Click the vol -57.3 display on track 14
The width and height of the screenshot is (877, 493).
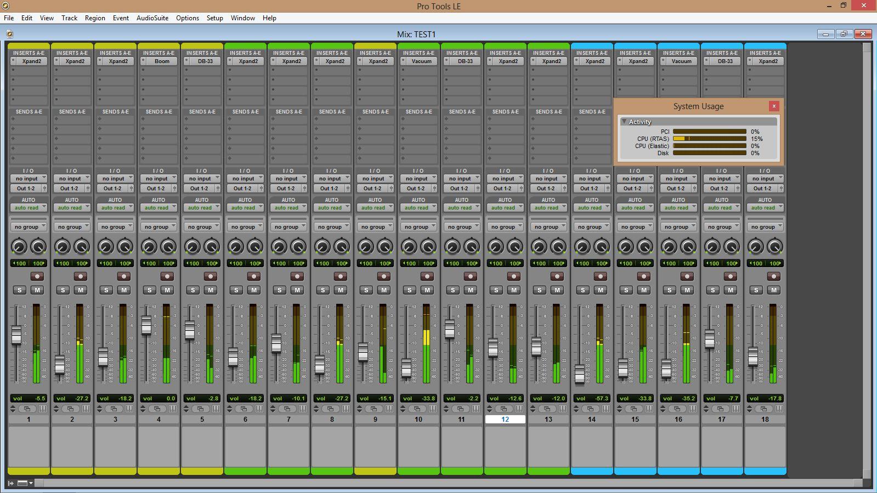pos(592,399)
